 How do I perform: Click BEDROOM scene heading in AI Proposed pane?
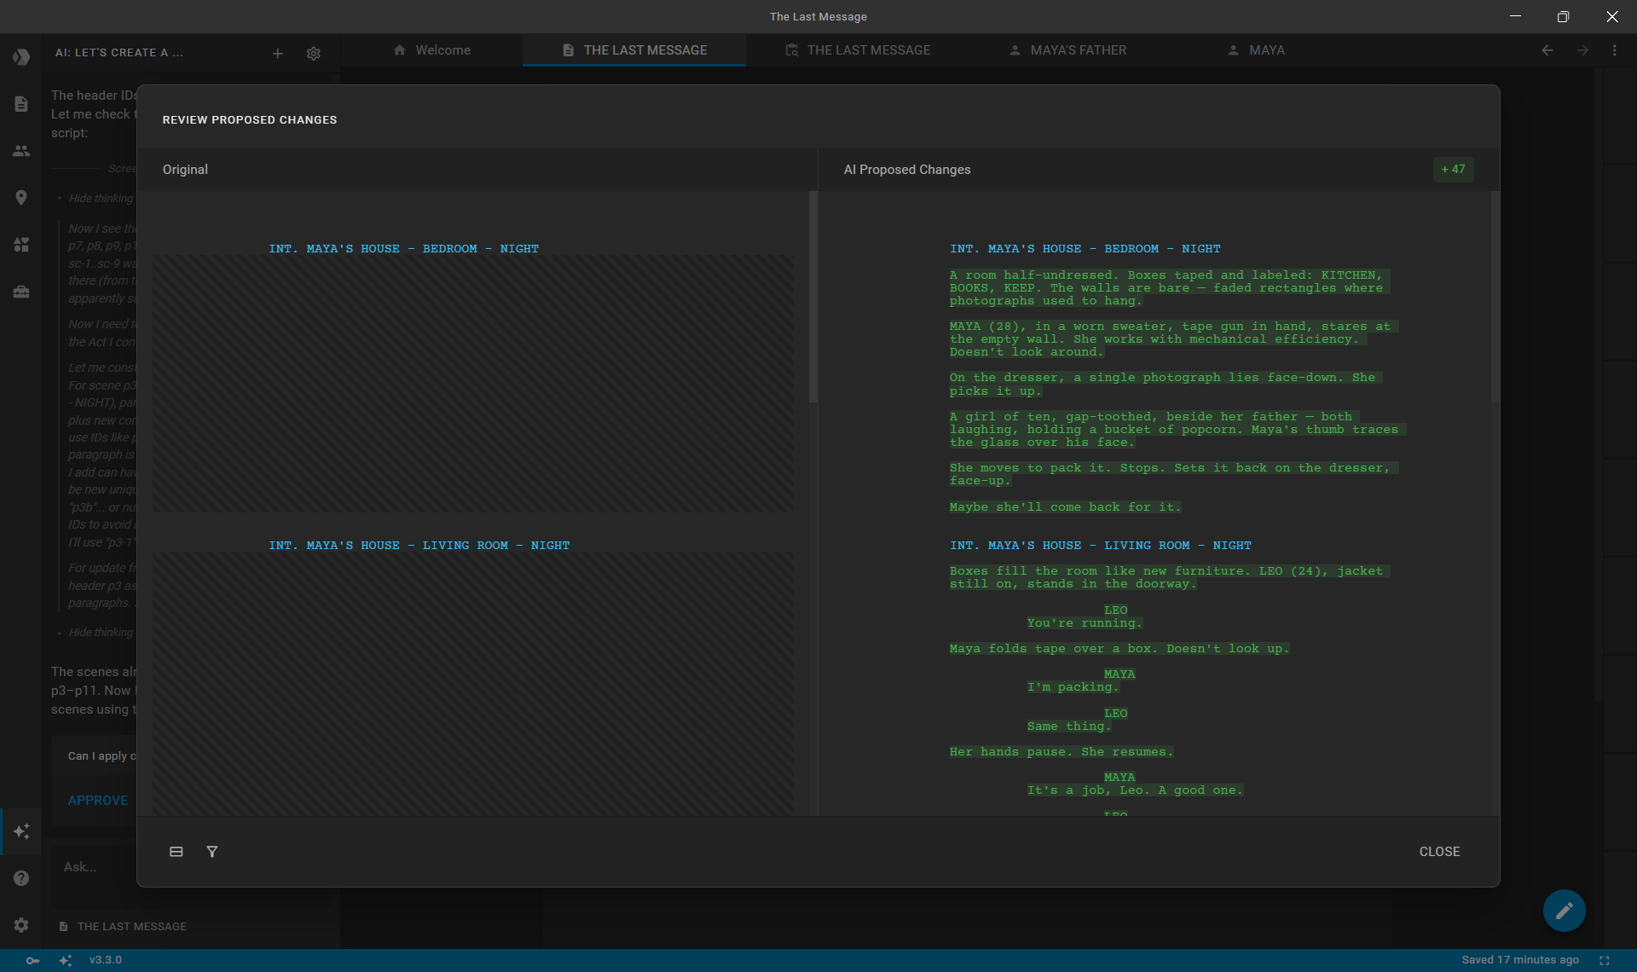[x=1085, y=249]
